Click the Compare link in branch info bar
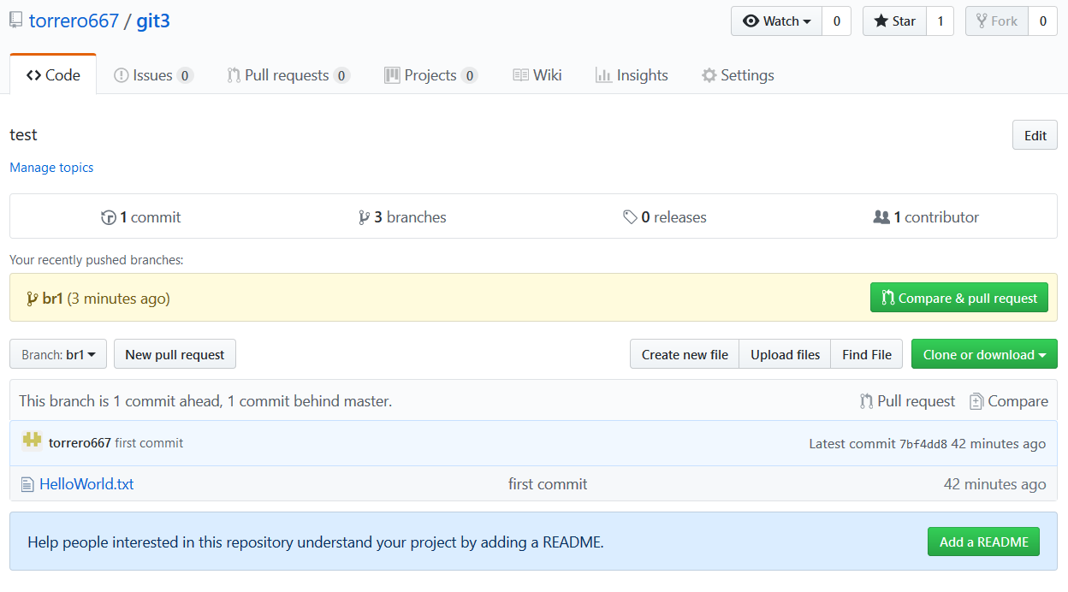Image resolution: width=1068 pixels, height=592 pixels. coord(1009,401)
